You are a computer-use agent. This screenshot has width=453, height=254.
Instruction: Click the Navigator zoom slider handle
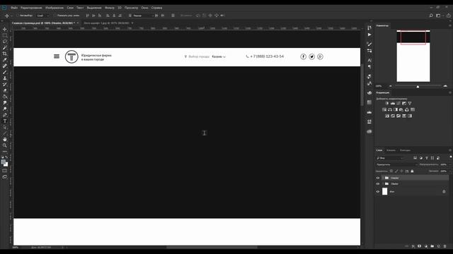[x=418, y=86]
